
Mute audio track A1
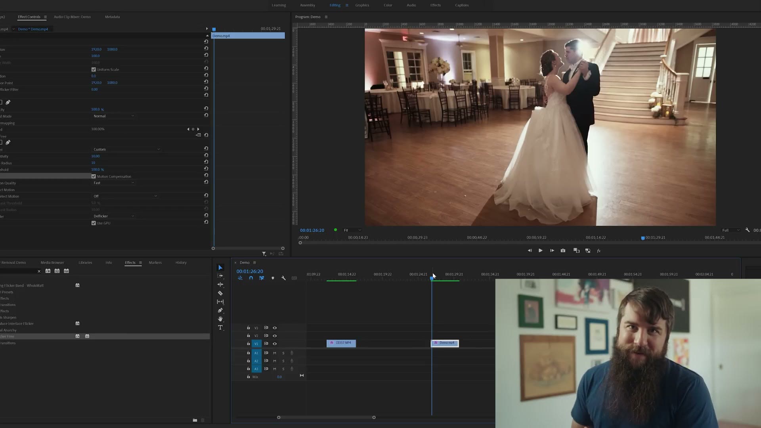[x=274, y=353]
